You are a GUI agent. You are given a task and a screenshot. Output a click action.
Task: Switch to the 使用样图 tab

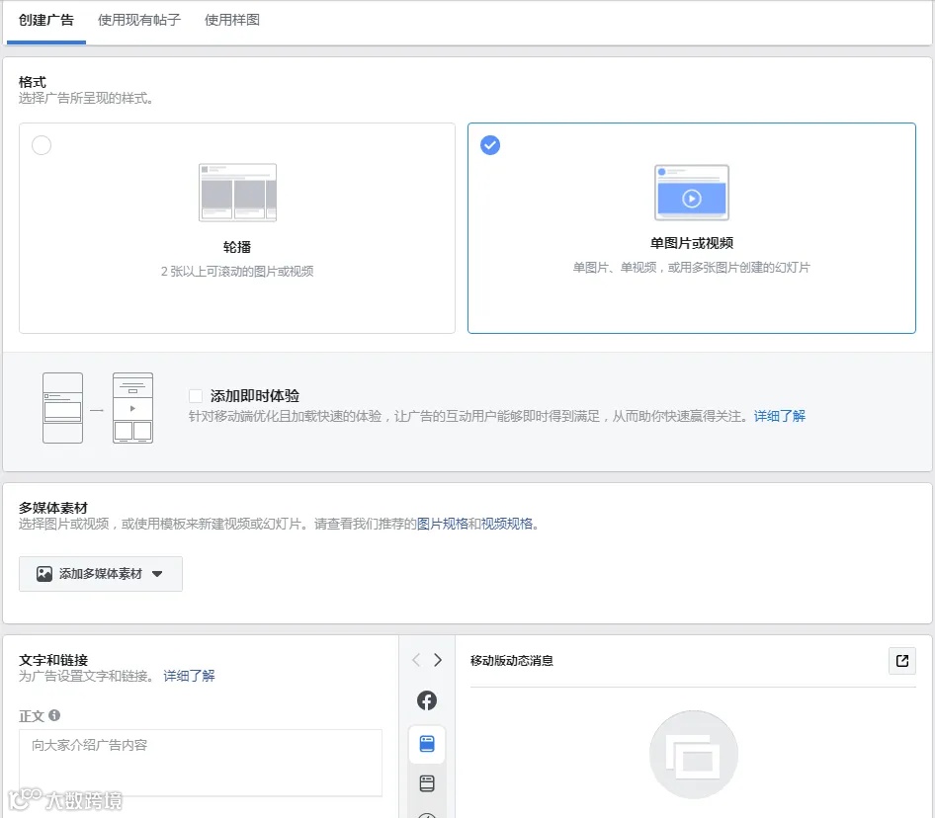[229, 18]
